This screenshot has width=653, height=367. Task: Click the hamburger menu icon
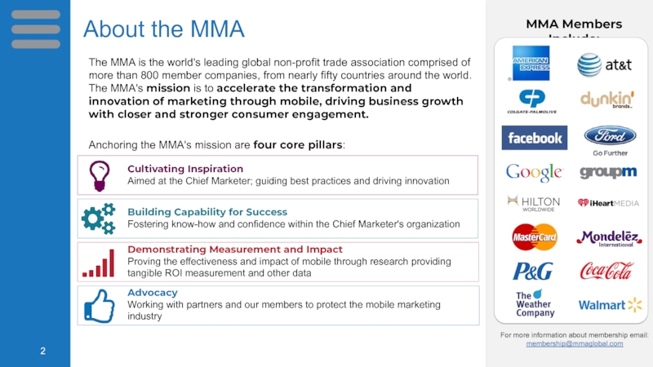35,29
